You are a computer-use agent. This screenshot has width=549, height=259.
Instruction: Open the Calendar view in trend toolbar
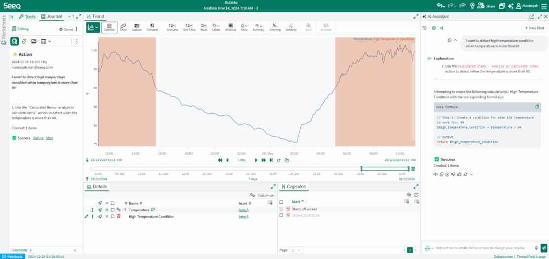click(x=109, y=27)
